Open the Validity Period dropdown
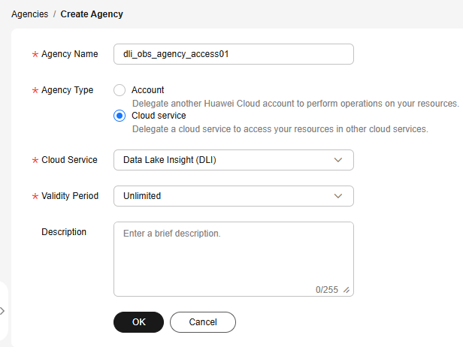Screen dimensions: 463x347 click(x=225, y=196)
